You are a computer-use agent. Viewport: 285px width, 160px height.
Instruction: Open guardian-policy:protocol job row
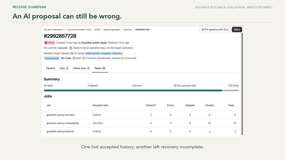(141, 131)
